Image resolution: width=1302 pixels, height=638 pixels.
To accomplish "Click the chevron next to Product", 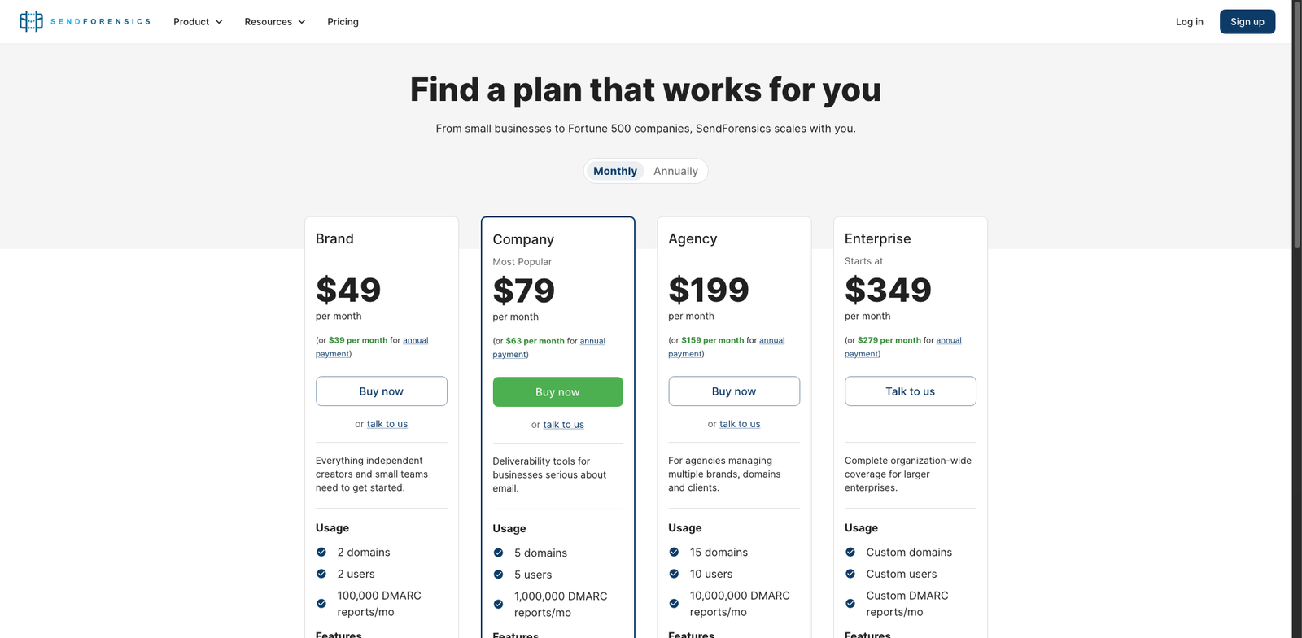I will (220, 22).
